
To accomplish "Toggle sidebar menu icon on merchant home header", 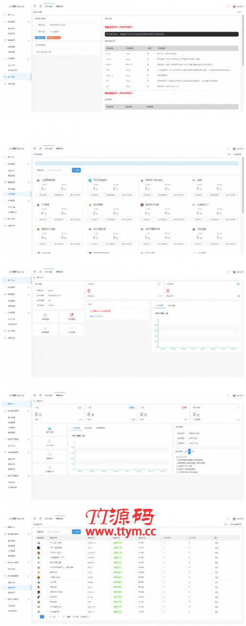I will click(34, 272).
